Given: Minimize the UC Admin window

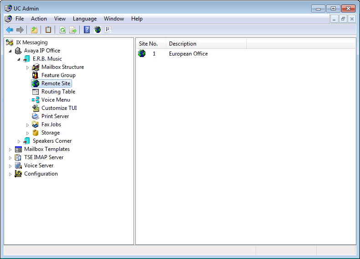Looking at the screenshot, I should point(318,9).
